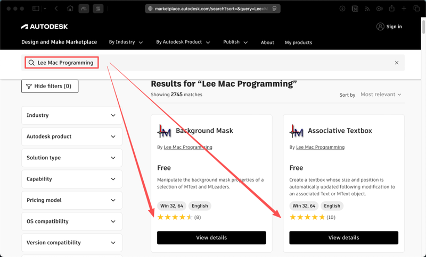This screenshot has width=426, height=257.
Task: Open the Sort by Most relevant dropdown
Action: coord(381,95)
